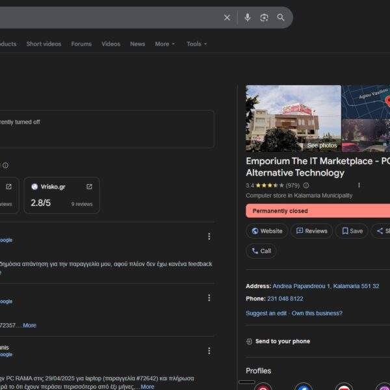Open the See photos building thumbnail

coord(293,118)
